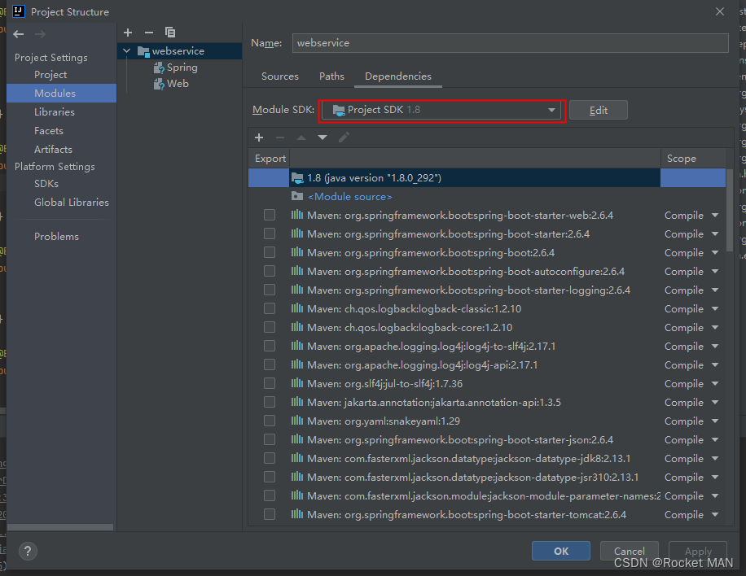Toggle Export for logback-classic dependency
This screenshot has width=746, height=576.
tap(269, 308)
